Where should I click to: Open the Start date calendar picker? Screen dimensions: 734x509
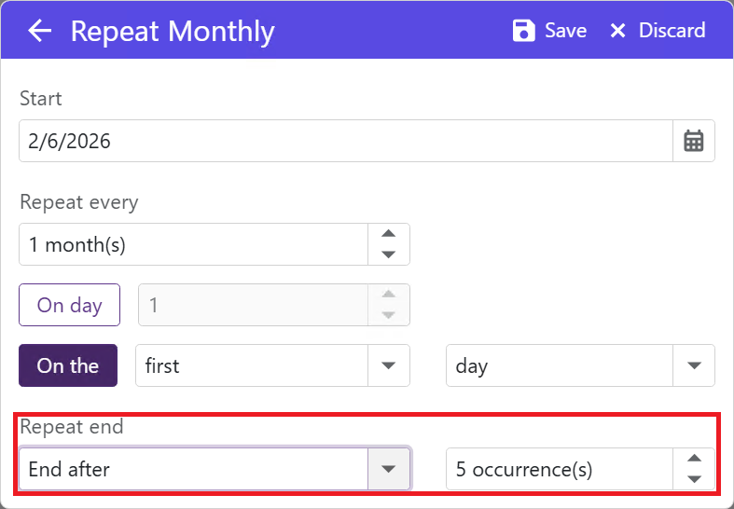pyautogui.click(x=694, y=142)
